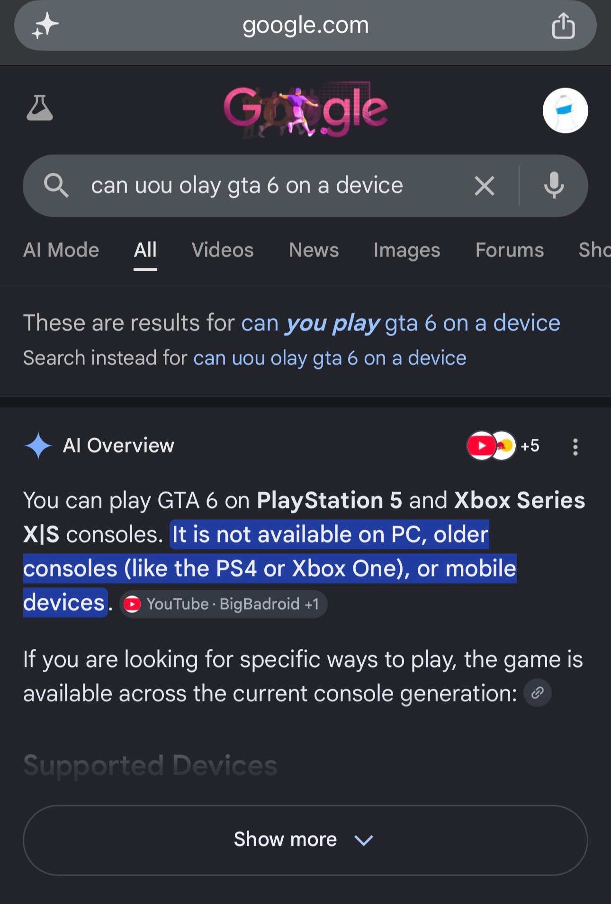Open YouTube · BigBadroid source chip

pos(223,604)
